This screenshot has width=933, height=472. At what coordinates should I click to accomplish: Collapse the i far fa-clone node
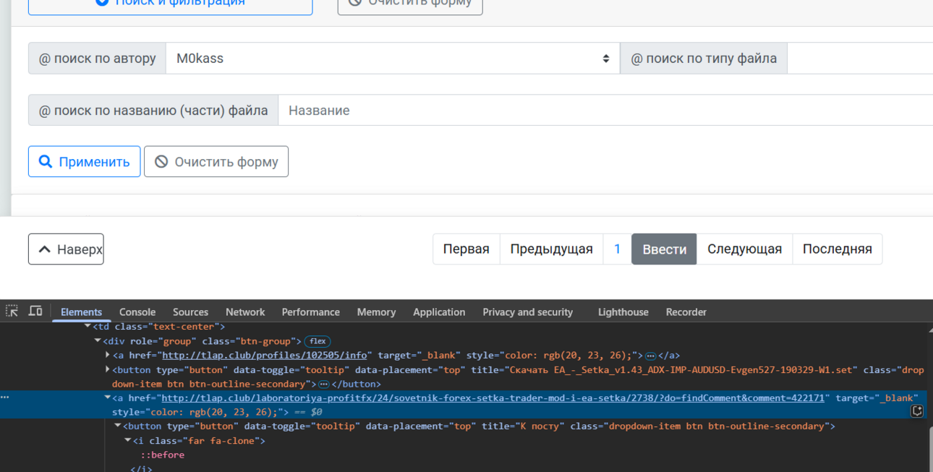pyautogui.click(x=128, y=440)
